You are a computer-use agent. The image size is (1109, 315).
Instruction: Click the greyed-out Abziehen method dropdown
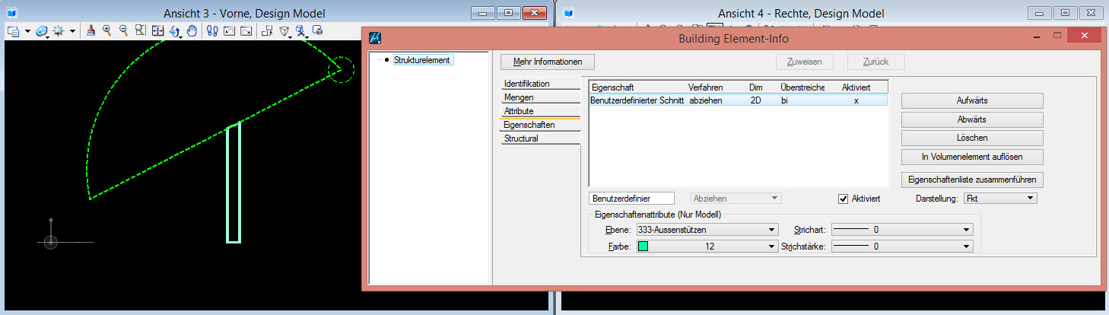click(736, 199)
